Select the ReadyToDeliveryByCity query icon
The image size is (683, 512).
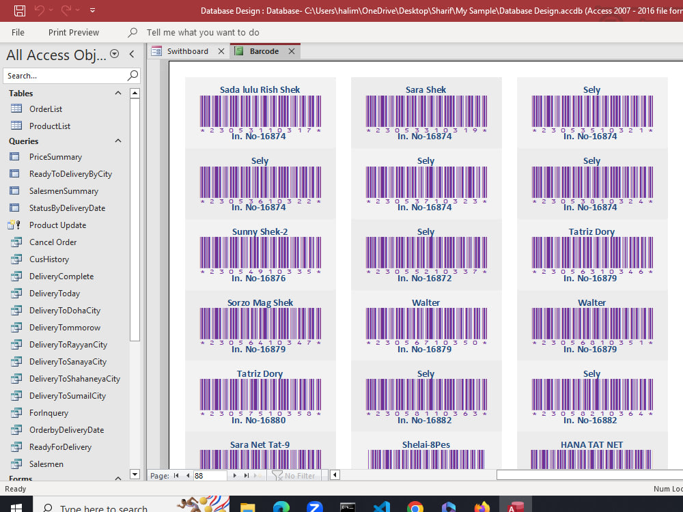pos(14,173)
